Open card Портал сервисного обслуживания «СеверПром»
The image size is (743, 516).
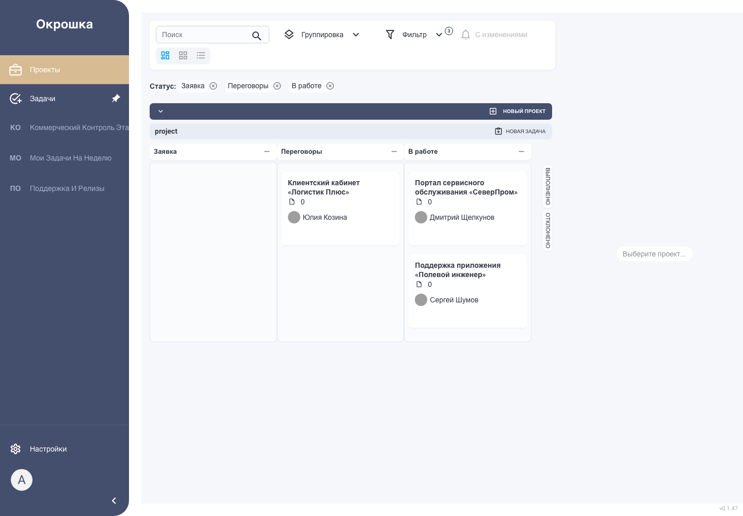(x=467, y=208)
